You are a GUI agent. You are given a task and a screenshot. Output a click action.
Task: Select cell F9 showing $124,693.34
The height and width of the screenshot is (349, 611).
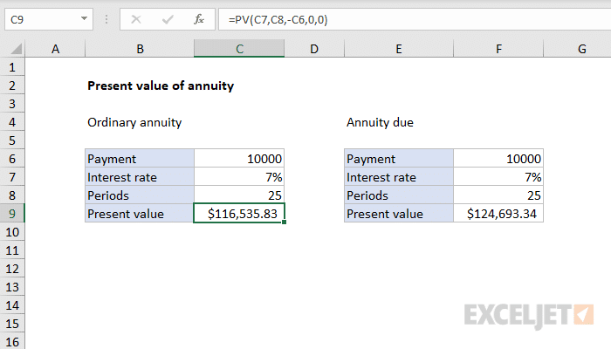(498, 214)
